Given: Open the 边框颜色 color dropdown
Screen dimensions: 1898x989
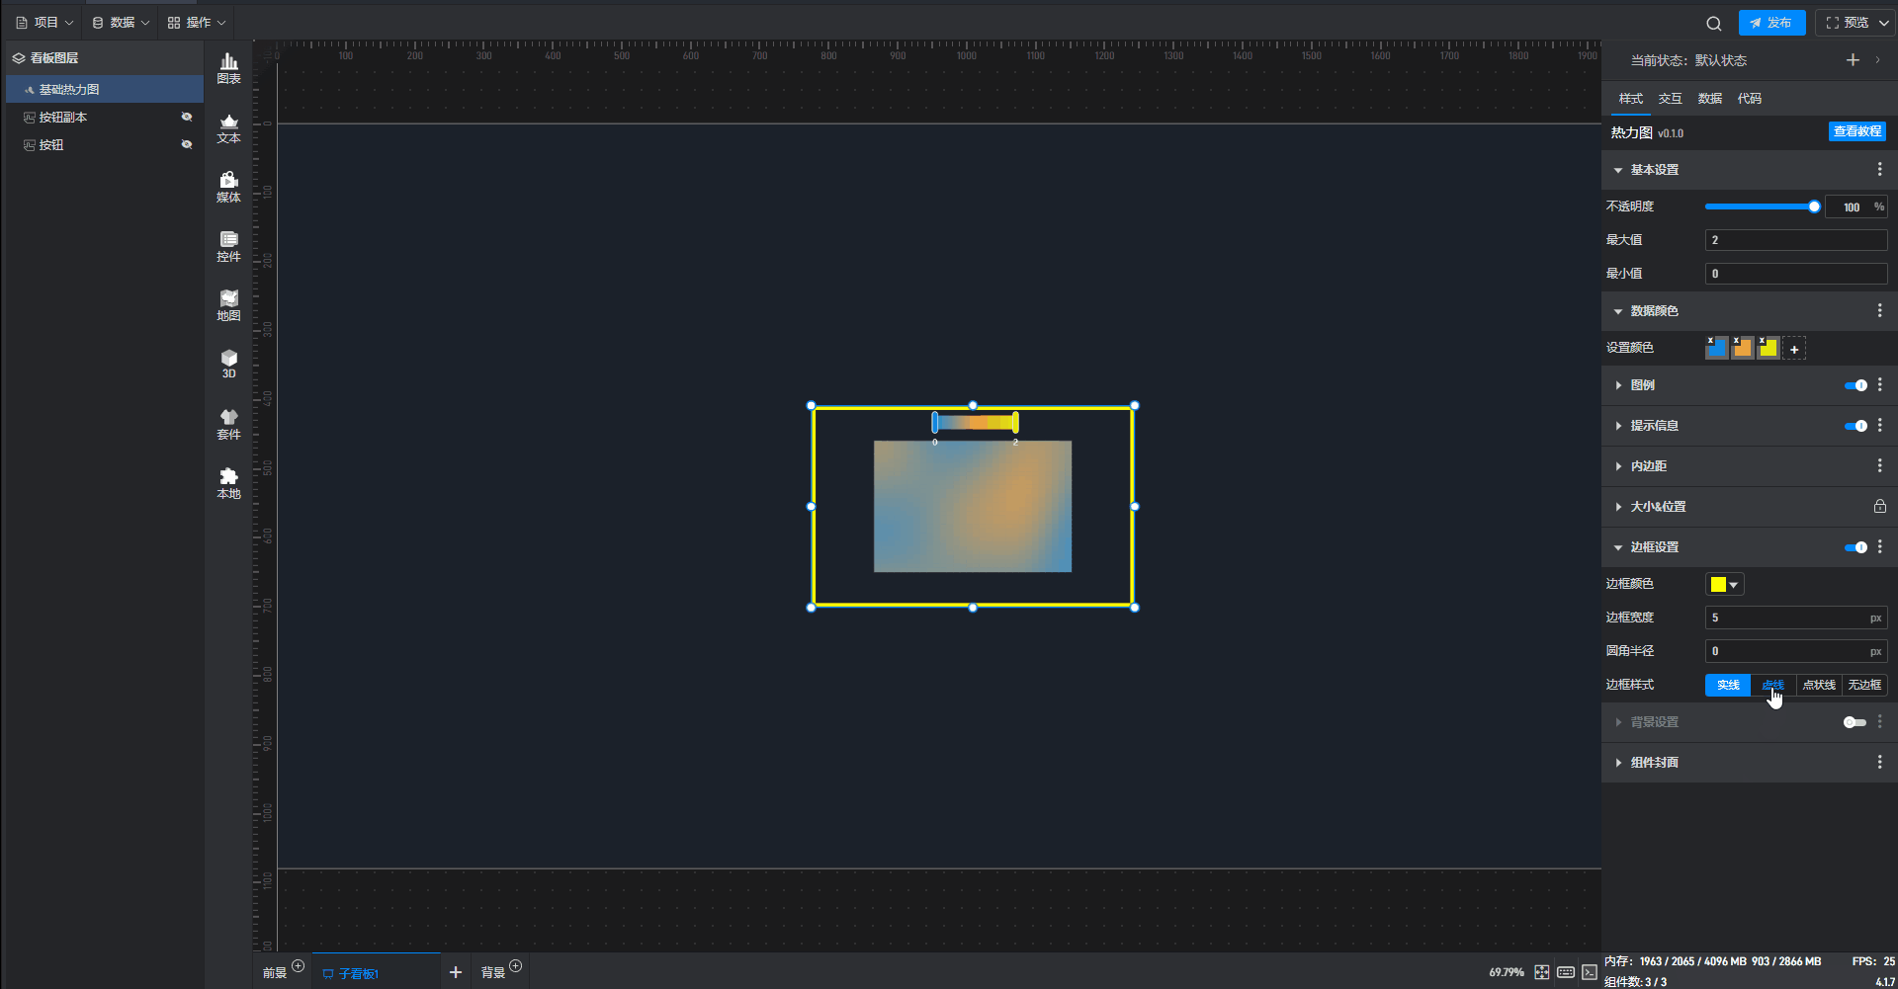Looking at the screenshot, I should tap(1724, 585).
